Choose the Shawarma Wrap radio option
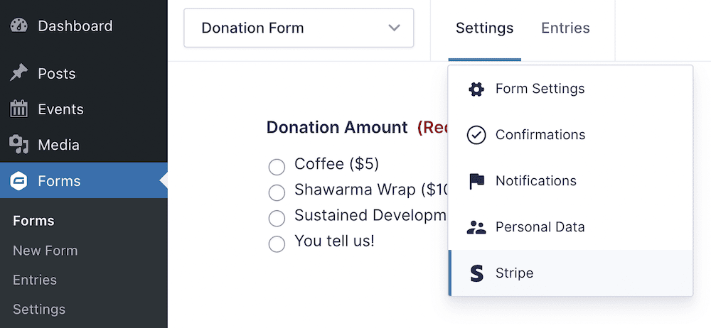The width and height of the screenshot is (711, 328). (x=277, y=192)
